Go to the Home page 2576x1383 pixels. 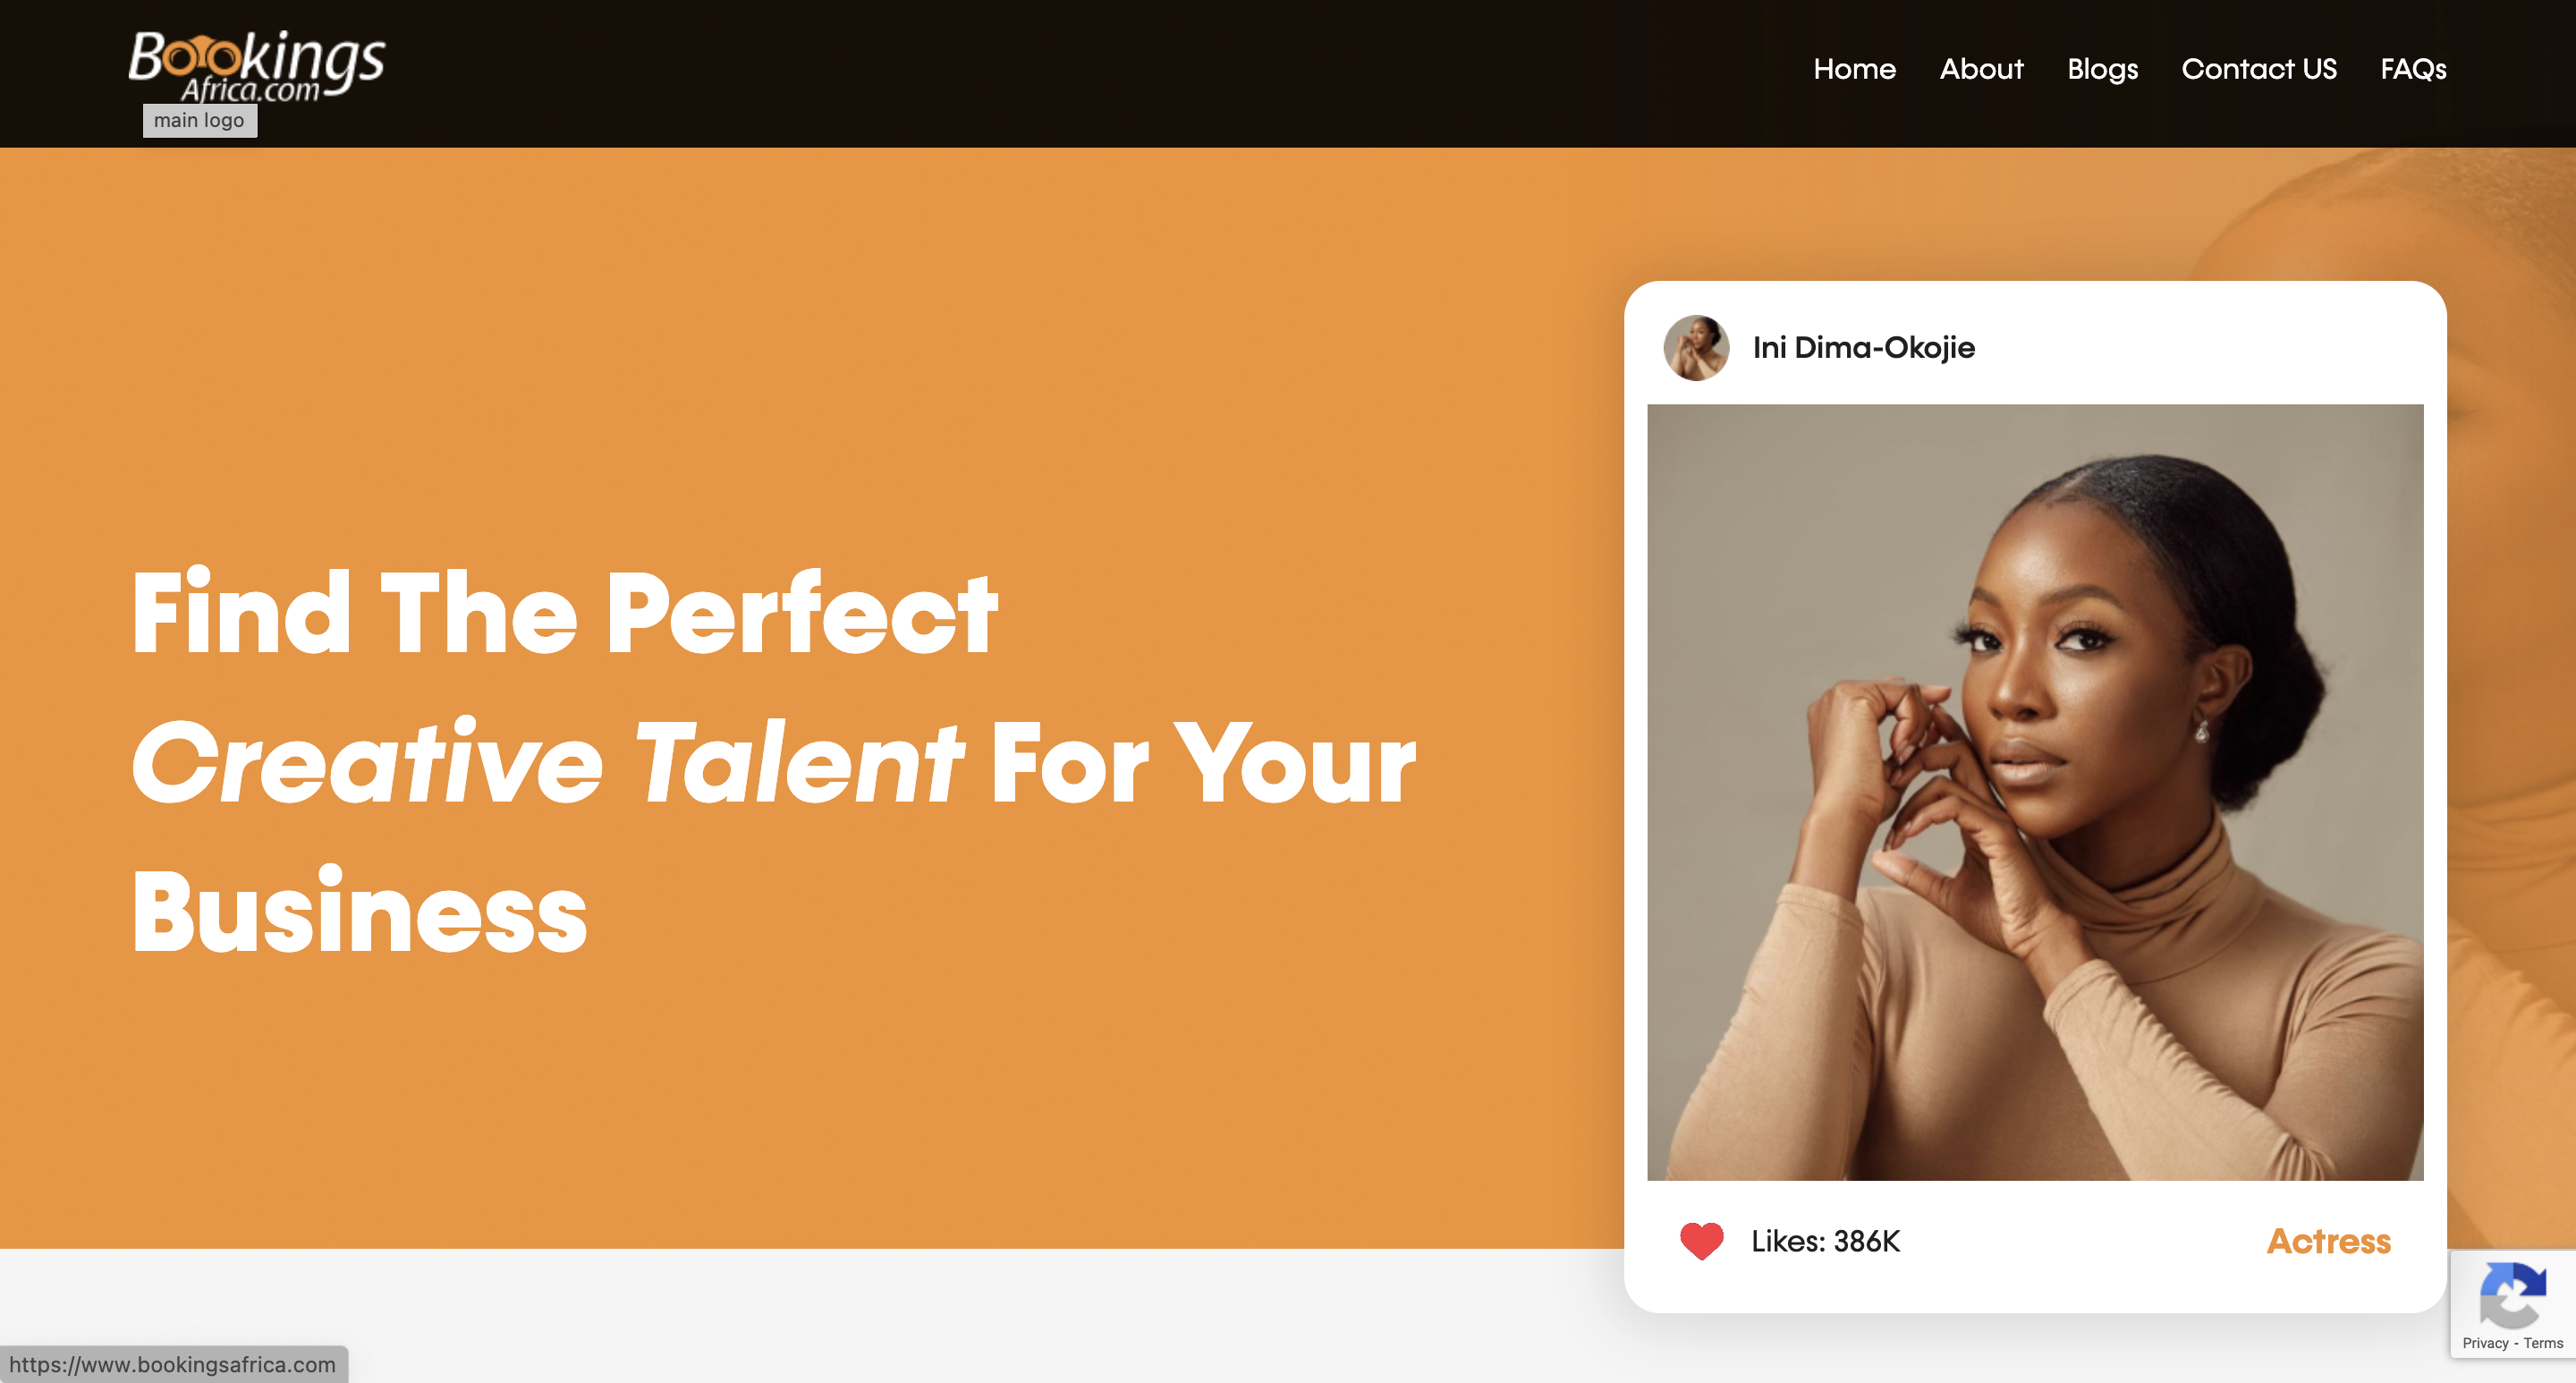1854,69
